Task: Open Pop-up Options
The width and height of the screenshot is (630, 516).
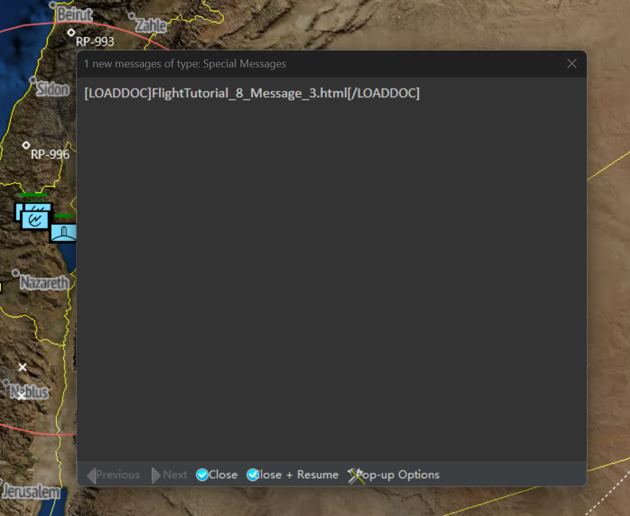Action: [x=394, y=475]
